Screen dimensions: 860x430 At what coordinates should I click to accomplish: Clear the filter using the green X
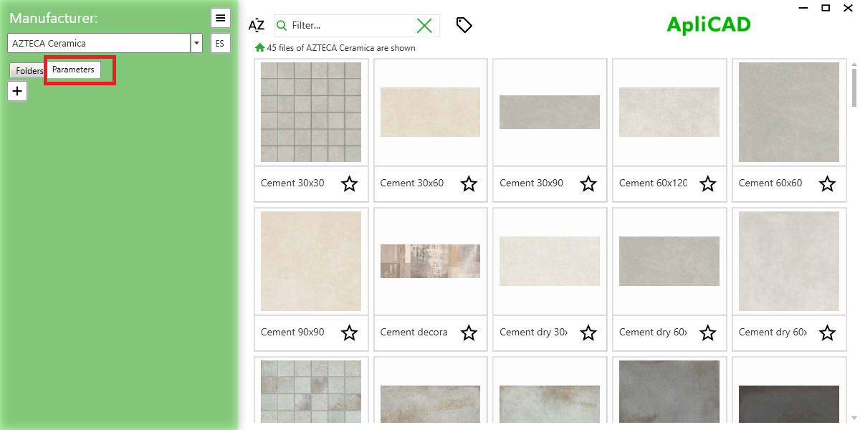tap(424, 24)
